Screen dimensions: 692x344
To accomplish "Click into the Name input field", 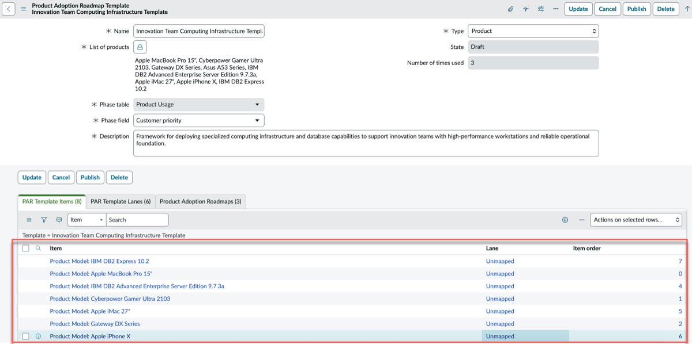I will click(x=199, y=31).
